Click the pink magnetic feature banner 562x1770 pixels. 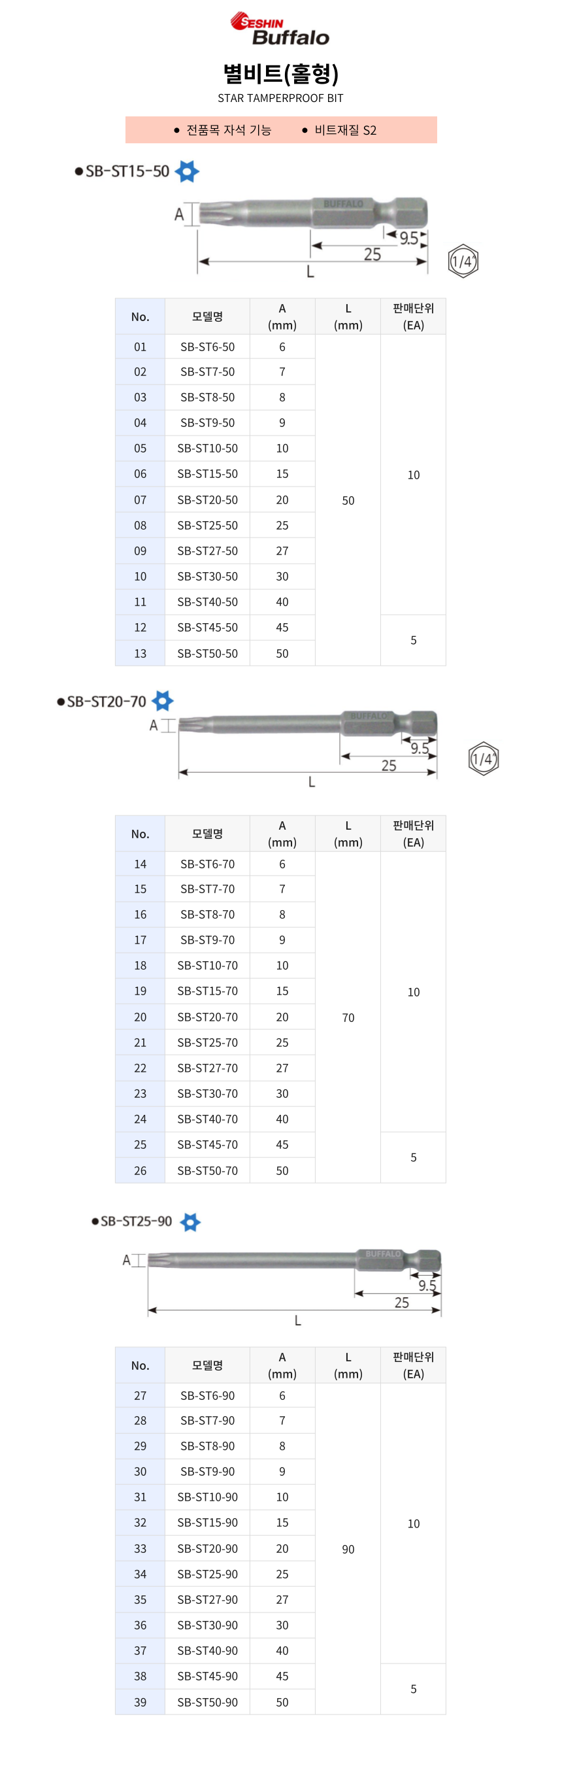pos(280,130)
